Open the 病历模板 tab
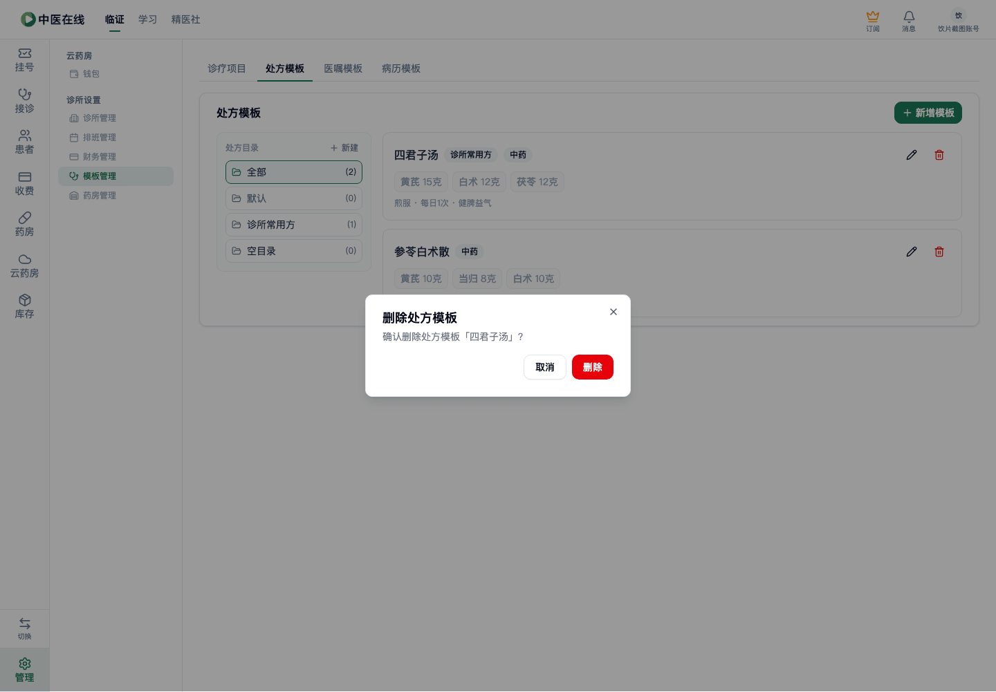This screenshot has width=996, height=692. [x=401, y=68]
